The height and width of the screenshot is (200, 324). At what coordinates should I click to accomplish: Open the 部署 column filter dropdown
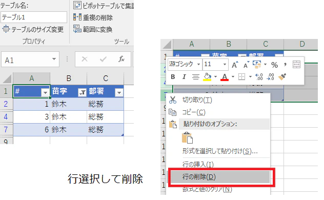pos(119,92)
